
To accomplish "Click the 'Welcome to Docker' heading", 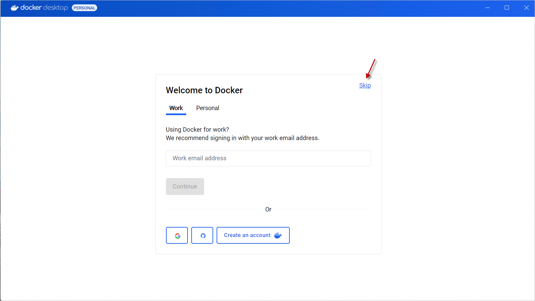I will point(204,90).
